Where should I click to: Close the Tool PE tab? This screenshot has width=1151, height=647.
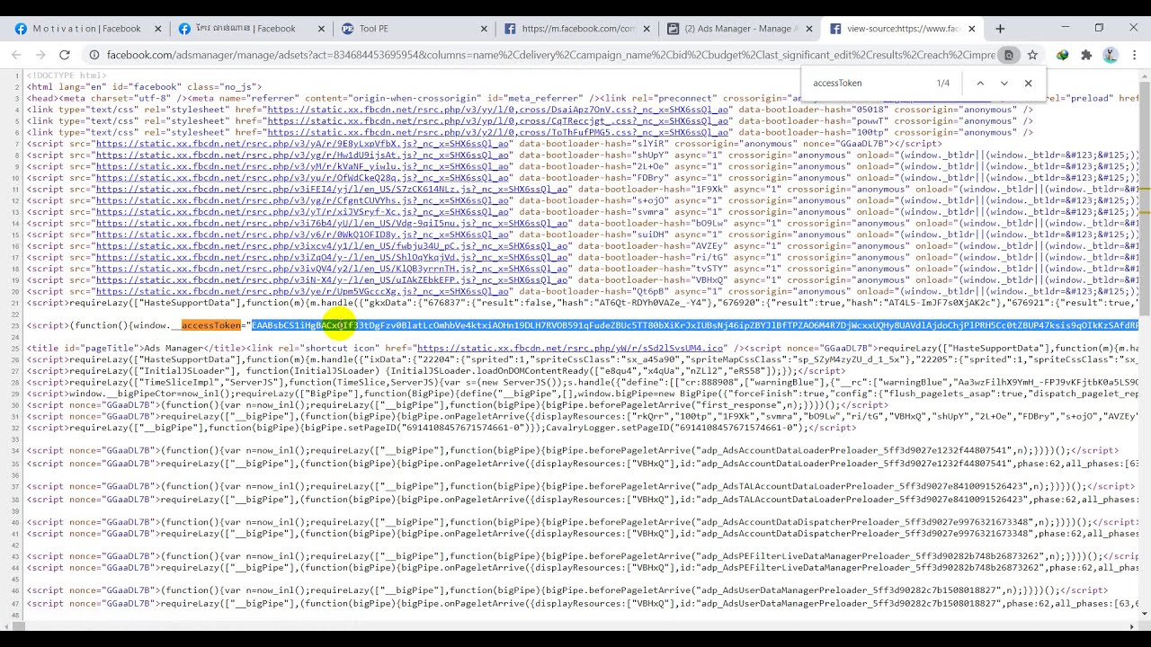tap(485, 29)
